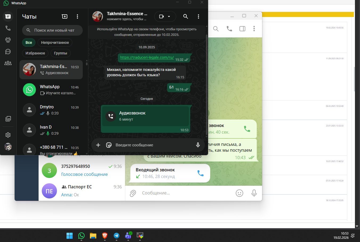The height and width of the screenshot is (242, 360).
Task: Open the Паспорт ЕС Telegram group
Action: tap(82, 191)
